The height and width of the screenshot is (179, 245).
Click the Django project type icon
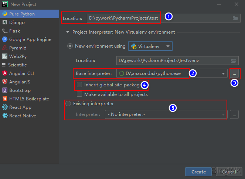(5, 22)
